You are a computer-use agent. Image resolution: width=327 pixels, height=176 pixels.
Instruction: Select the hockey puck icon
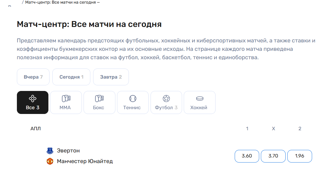(x=200, y=98)
